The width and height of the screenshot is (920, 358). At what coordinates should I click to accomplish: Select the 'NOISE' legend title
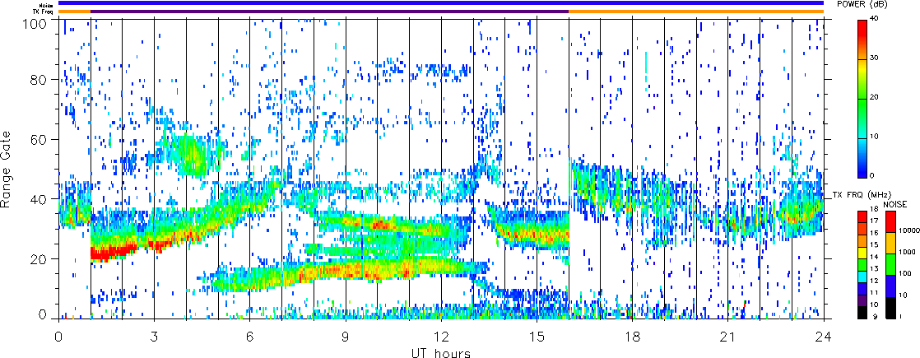pyautogui.click(x=894, y=203)
